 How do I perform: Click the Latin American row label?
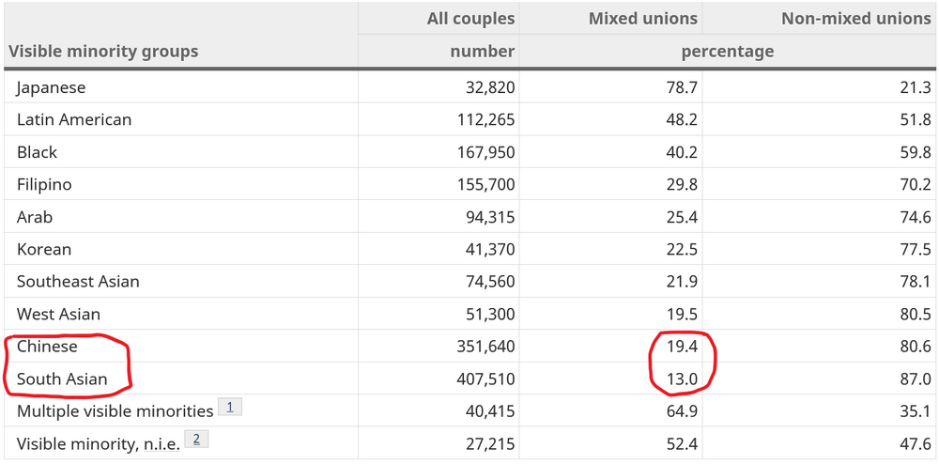[74, 119]
